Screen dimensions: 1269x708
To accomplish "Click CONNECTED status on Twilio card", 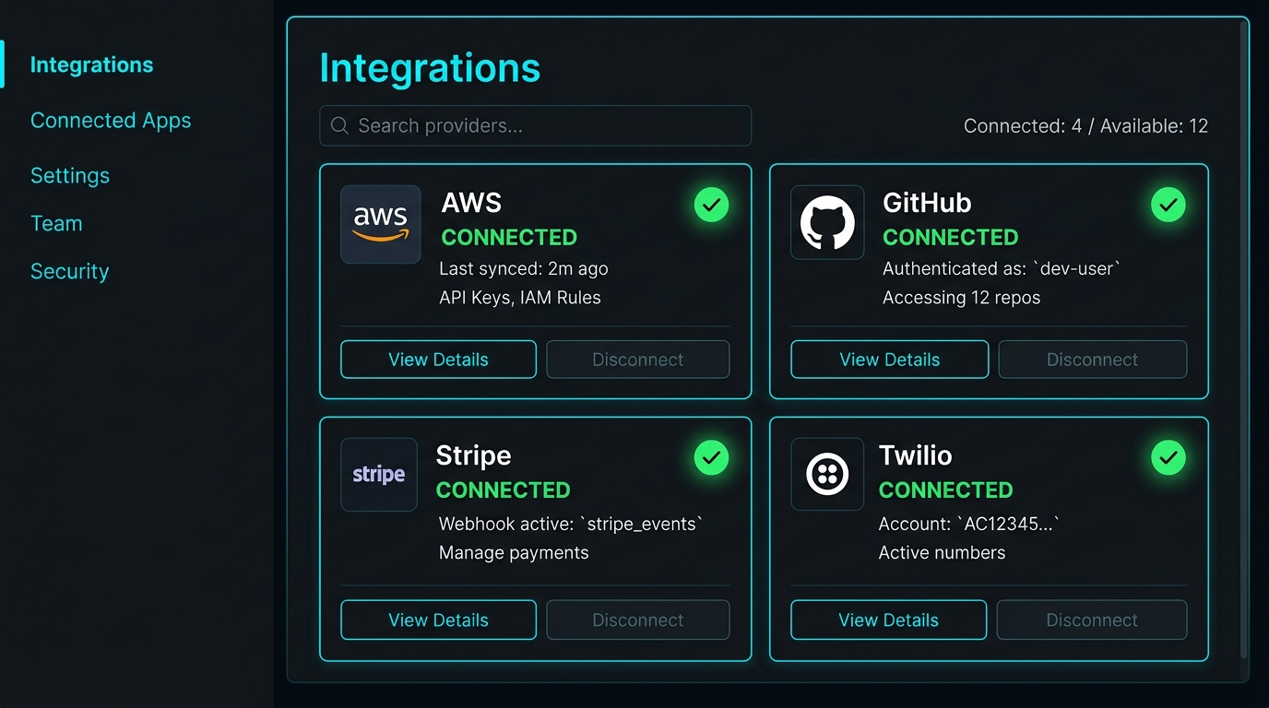I will (x=946, y=490).
